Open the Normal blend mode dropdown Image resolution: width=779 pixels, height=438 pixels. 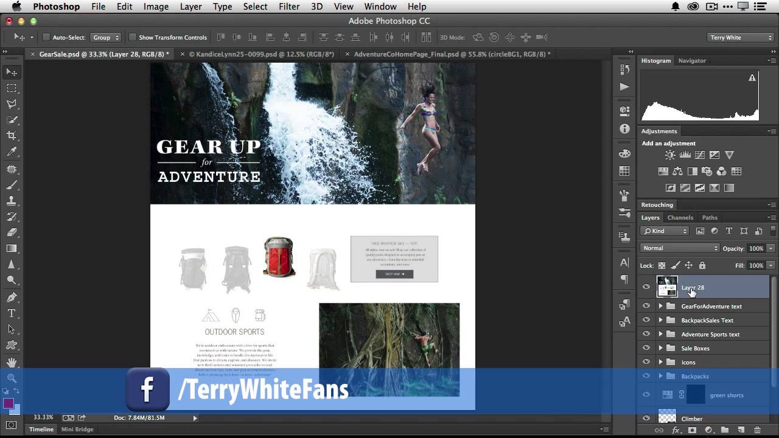680,248
